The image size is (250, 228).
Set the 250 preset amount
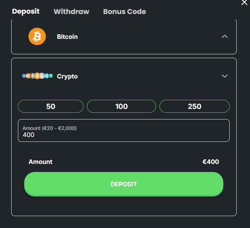tap(194, 106)
